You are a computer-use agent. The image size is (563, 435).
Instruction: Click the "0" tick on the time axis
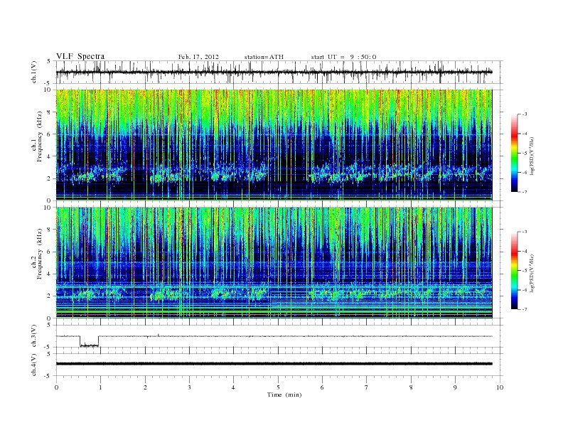pyautogui.click(x=56, y=387)
